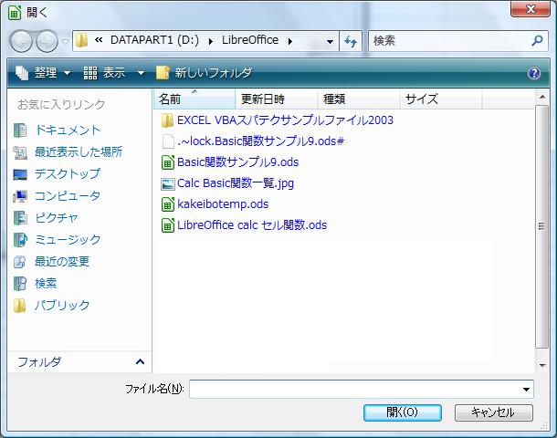This screenshot has height=438, width=557.
Task: Click the キャンセル cancel button
Action: [493, 412]
